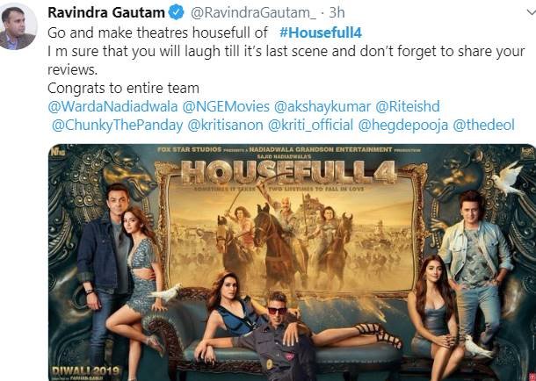Open the @hegdepooja mention
Screen dimensions: 536x381
403,125
